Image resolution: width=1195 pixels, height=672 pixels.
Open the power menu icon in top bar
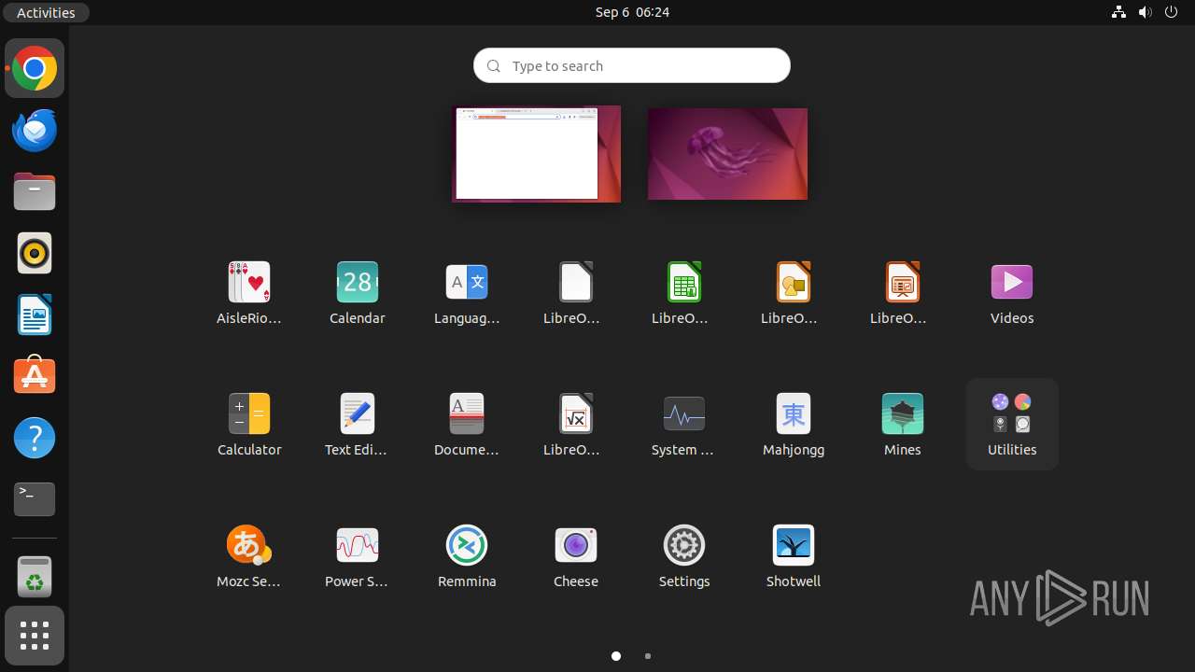1172,12
